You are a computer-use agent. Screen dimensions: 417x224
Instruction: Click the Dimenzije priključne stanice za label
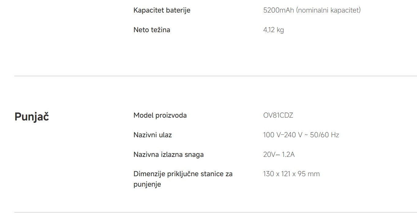(183, 174)
